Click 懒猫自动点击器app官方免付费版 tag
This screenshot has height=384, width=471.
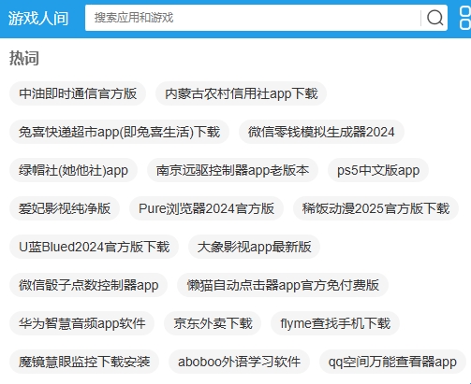(283, 285)
